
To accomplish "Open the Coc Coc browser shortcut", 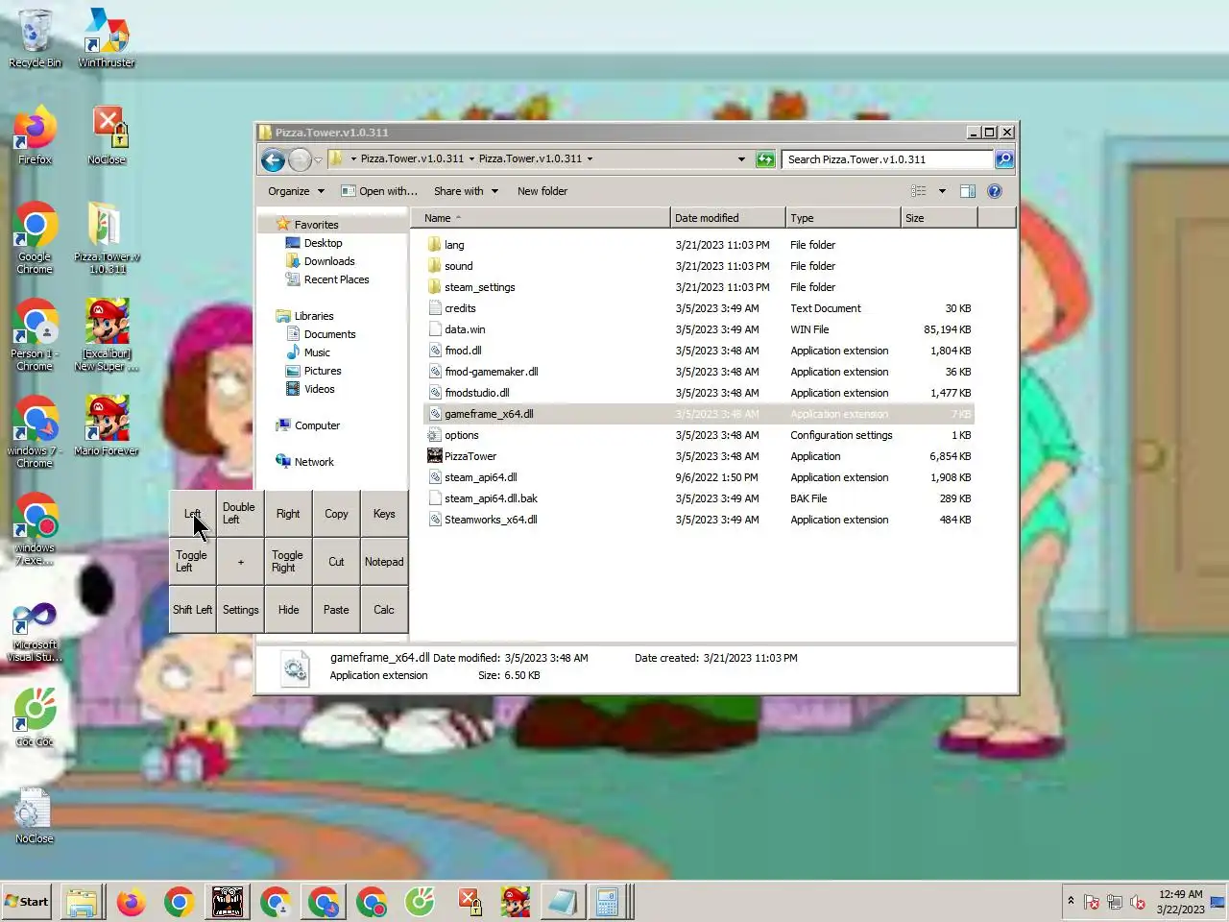I will (x=35, y=717).
